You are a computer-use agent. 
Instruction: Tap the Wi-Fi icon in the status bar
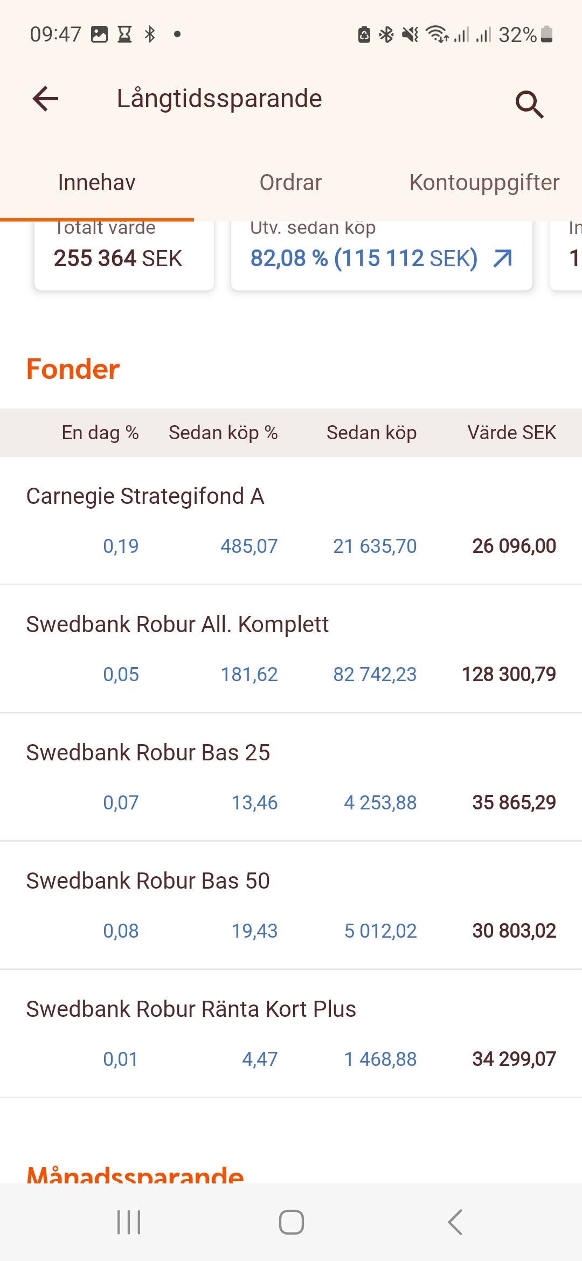436,34
